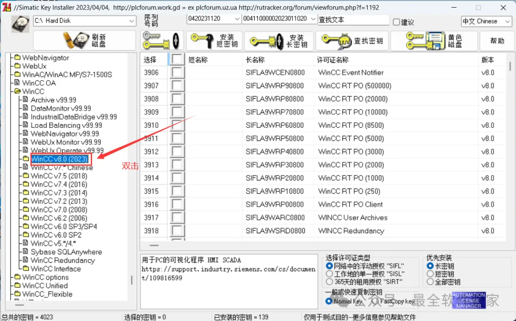Select Sybase SQLAnywhere tree item

66,252
